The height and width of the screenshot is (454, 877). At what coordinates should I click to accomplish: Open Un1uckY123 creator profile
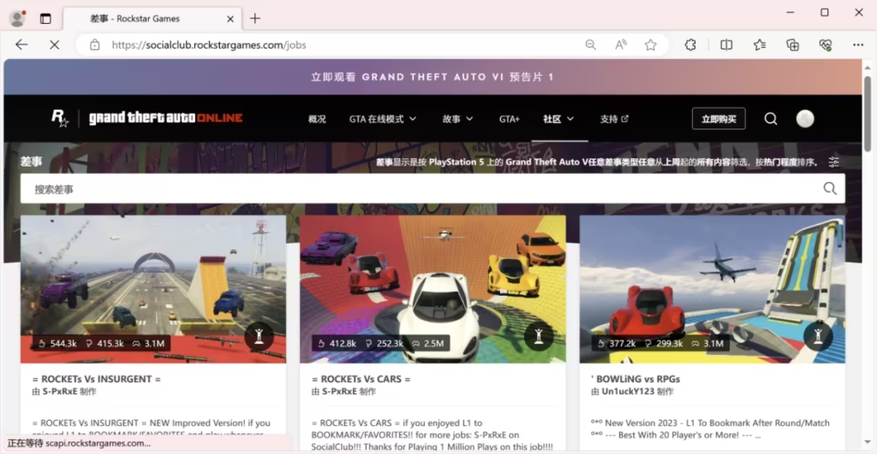coord(628,392)
